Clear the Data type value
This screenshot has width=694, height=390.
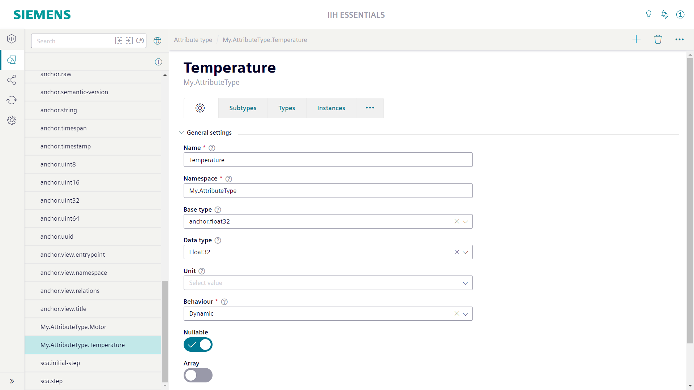(x=457, y=252)
